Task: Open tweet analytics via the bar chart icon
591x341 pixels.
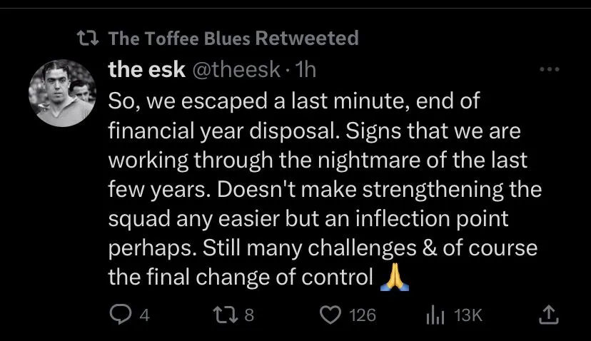Action: pos(435,315)
